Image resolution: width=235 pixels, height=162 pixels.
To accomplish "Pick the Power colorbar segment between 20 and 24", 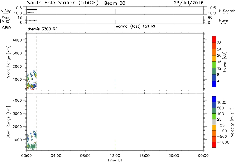I will point(214,52).
